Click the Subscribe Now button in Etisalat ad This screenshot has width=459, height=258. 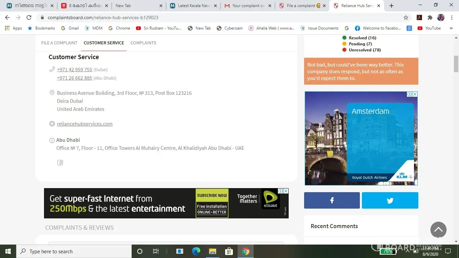click(x=212, y=196)
